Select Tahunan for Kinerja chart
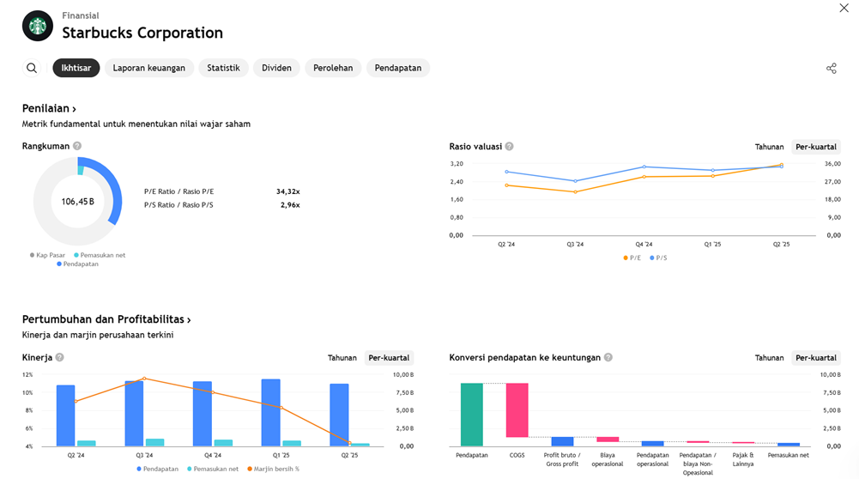Image resolution: width=859 pixels, height=479 pixels. [x=342, y=358]
